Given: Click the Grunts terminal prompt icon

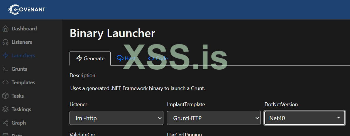Looking at the screenshot, I should [5, 69].
